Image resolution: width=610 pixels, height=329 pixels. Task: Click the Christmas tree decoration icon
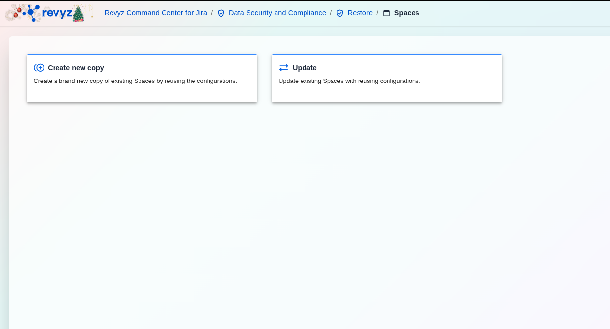(x=78, y=14)
